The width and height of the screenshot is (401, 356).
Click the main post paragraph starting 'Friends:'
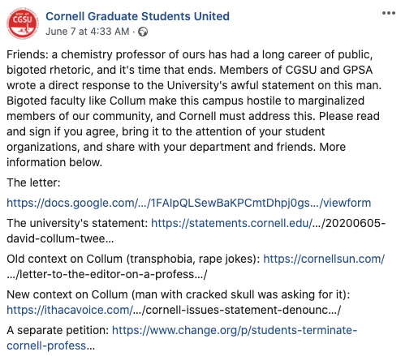(194, 109)
